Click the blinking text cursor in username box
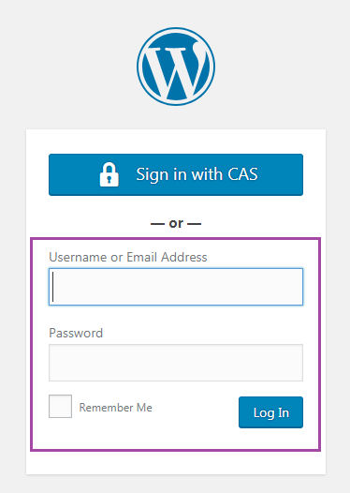Screen dimensions: 350x493 pyautogui.click(x=52, y=287)
